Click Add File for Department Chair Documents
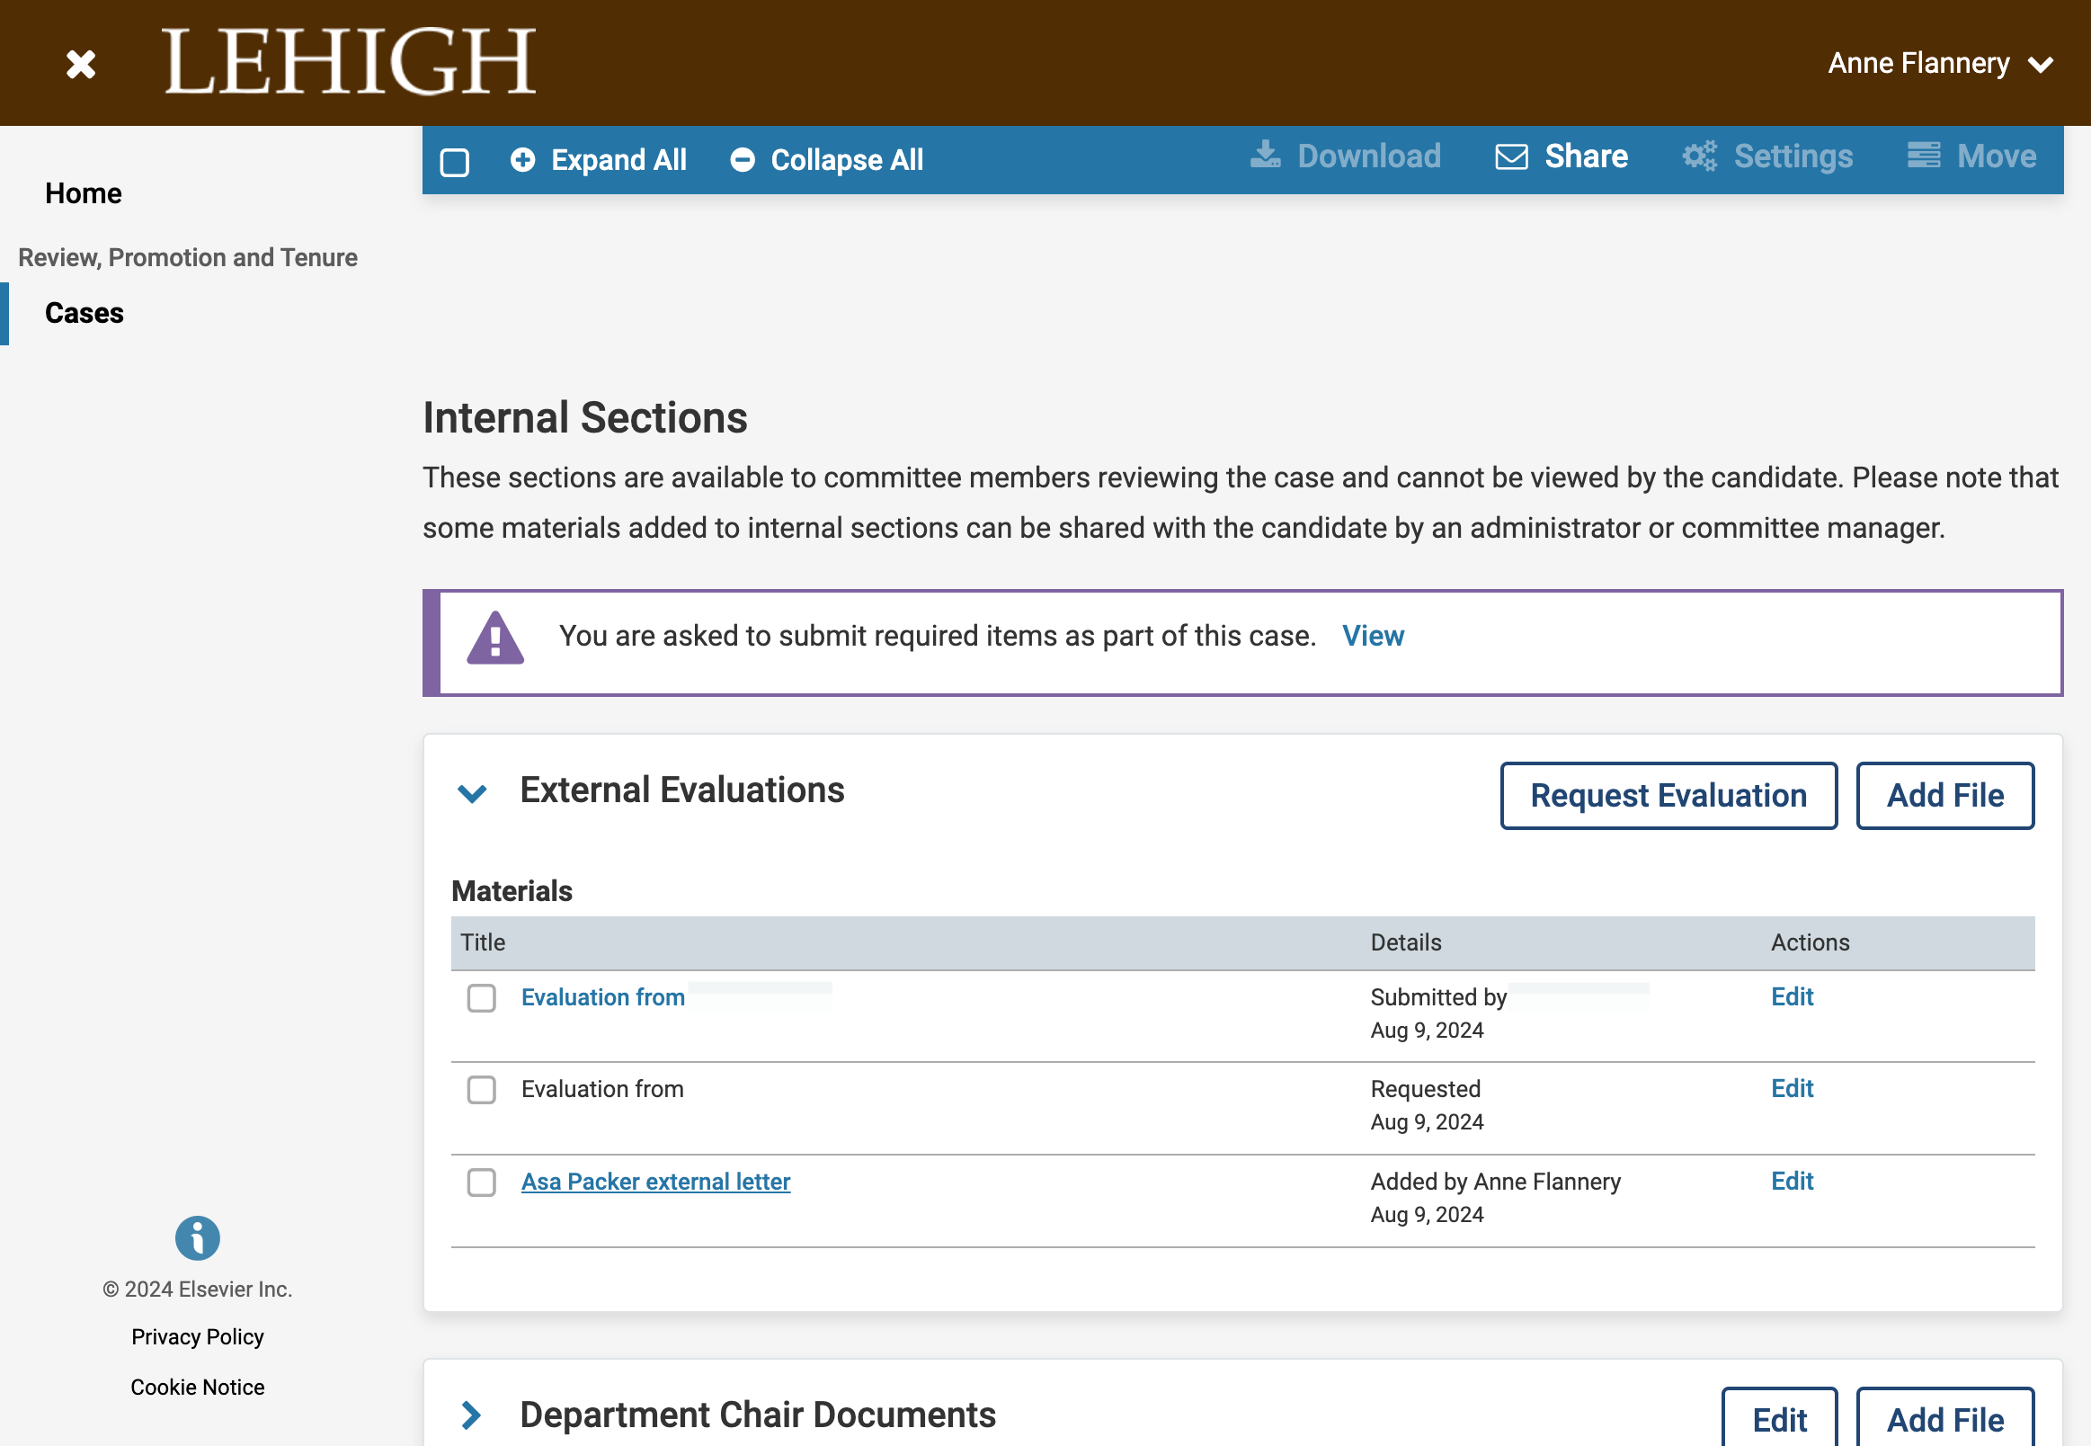2091x1446 pixels. point(1944,1419)
